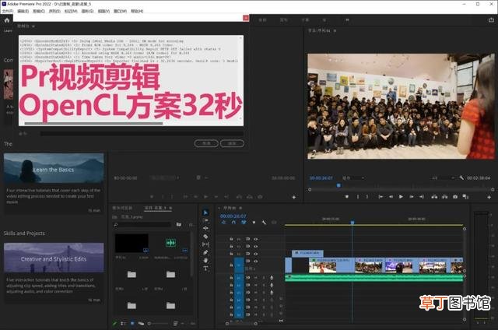
Task: Open zoom level dropdown in Program monitor
Action: pos(353,178)
